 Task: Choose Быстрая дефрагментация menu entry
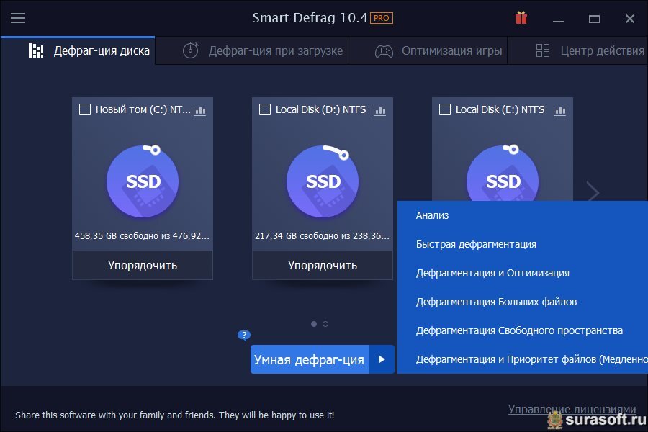[523, 244]
